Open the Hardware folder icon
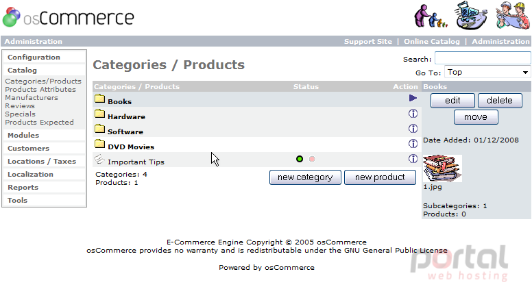The width and height of the screenshot is (532, 289). point(100,114)
